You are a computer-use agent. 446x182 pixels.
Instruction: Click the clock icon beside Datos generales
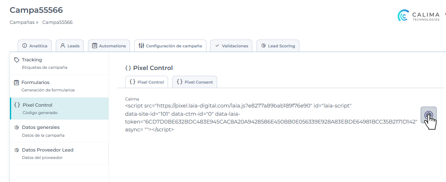[x=17, y=128]
